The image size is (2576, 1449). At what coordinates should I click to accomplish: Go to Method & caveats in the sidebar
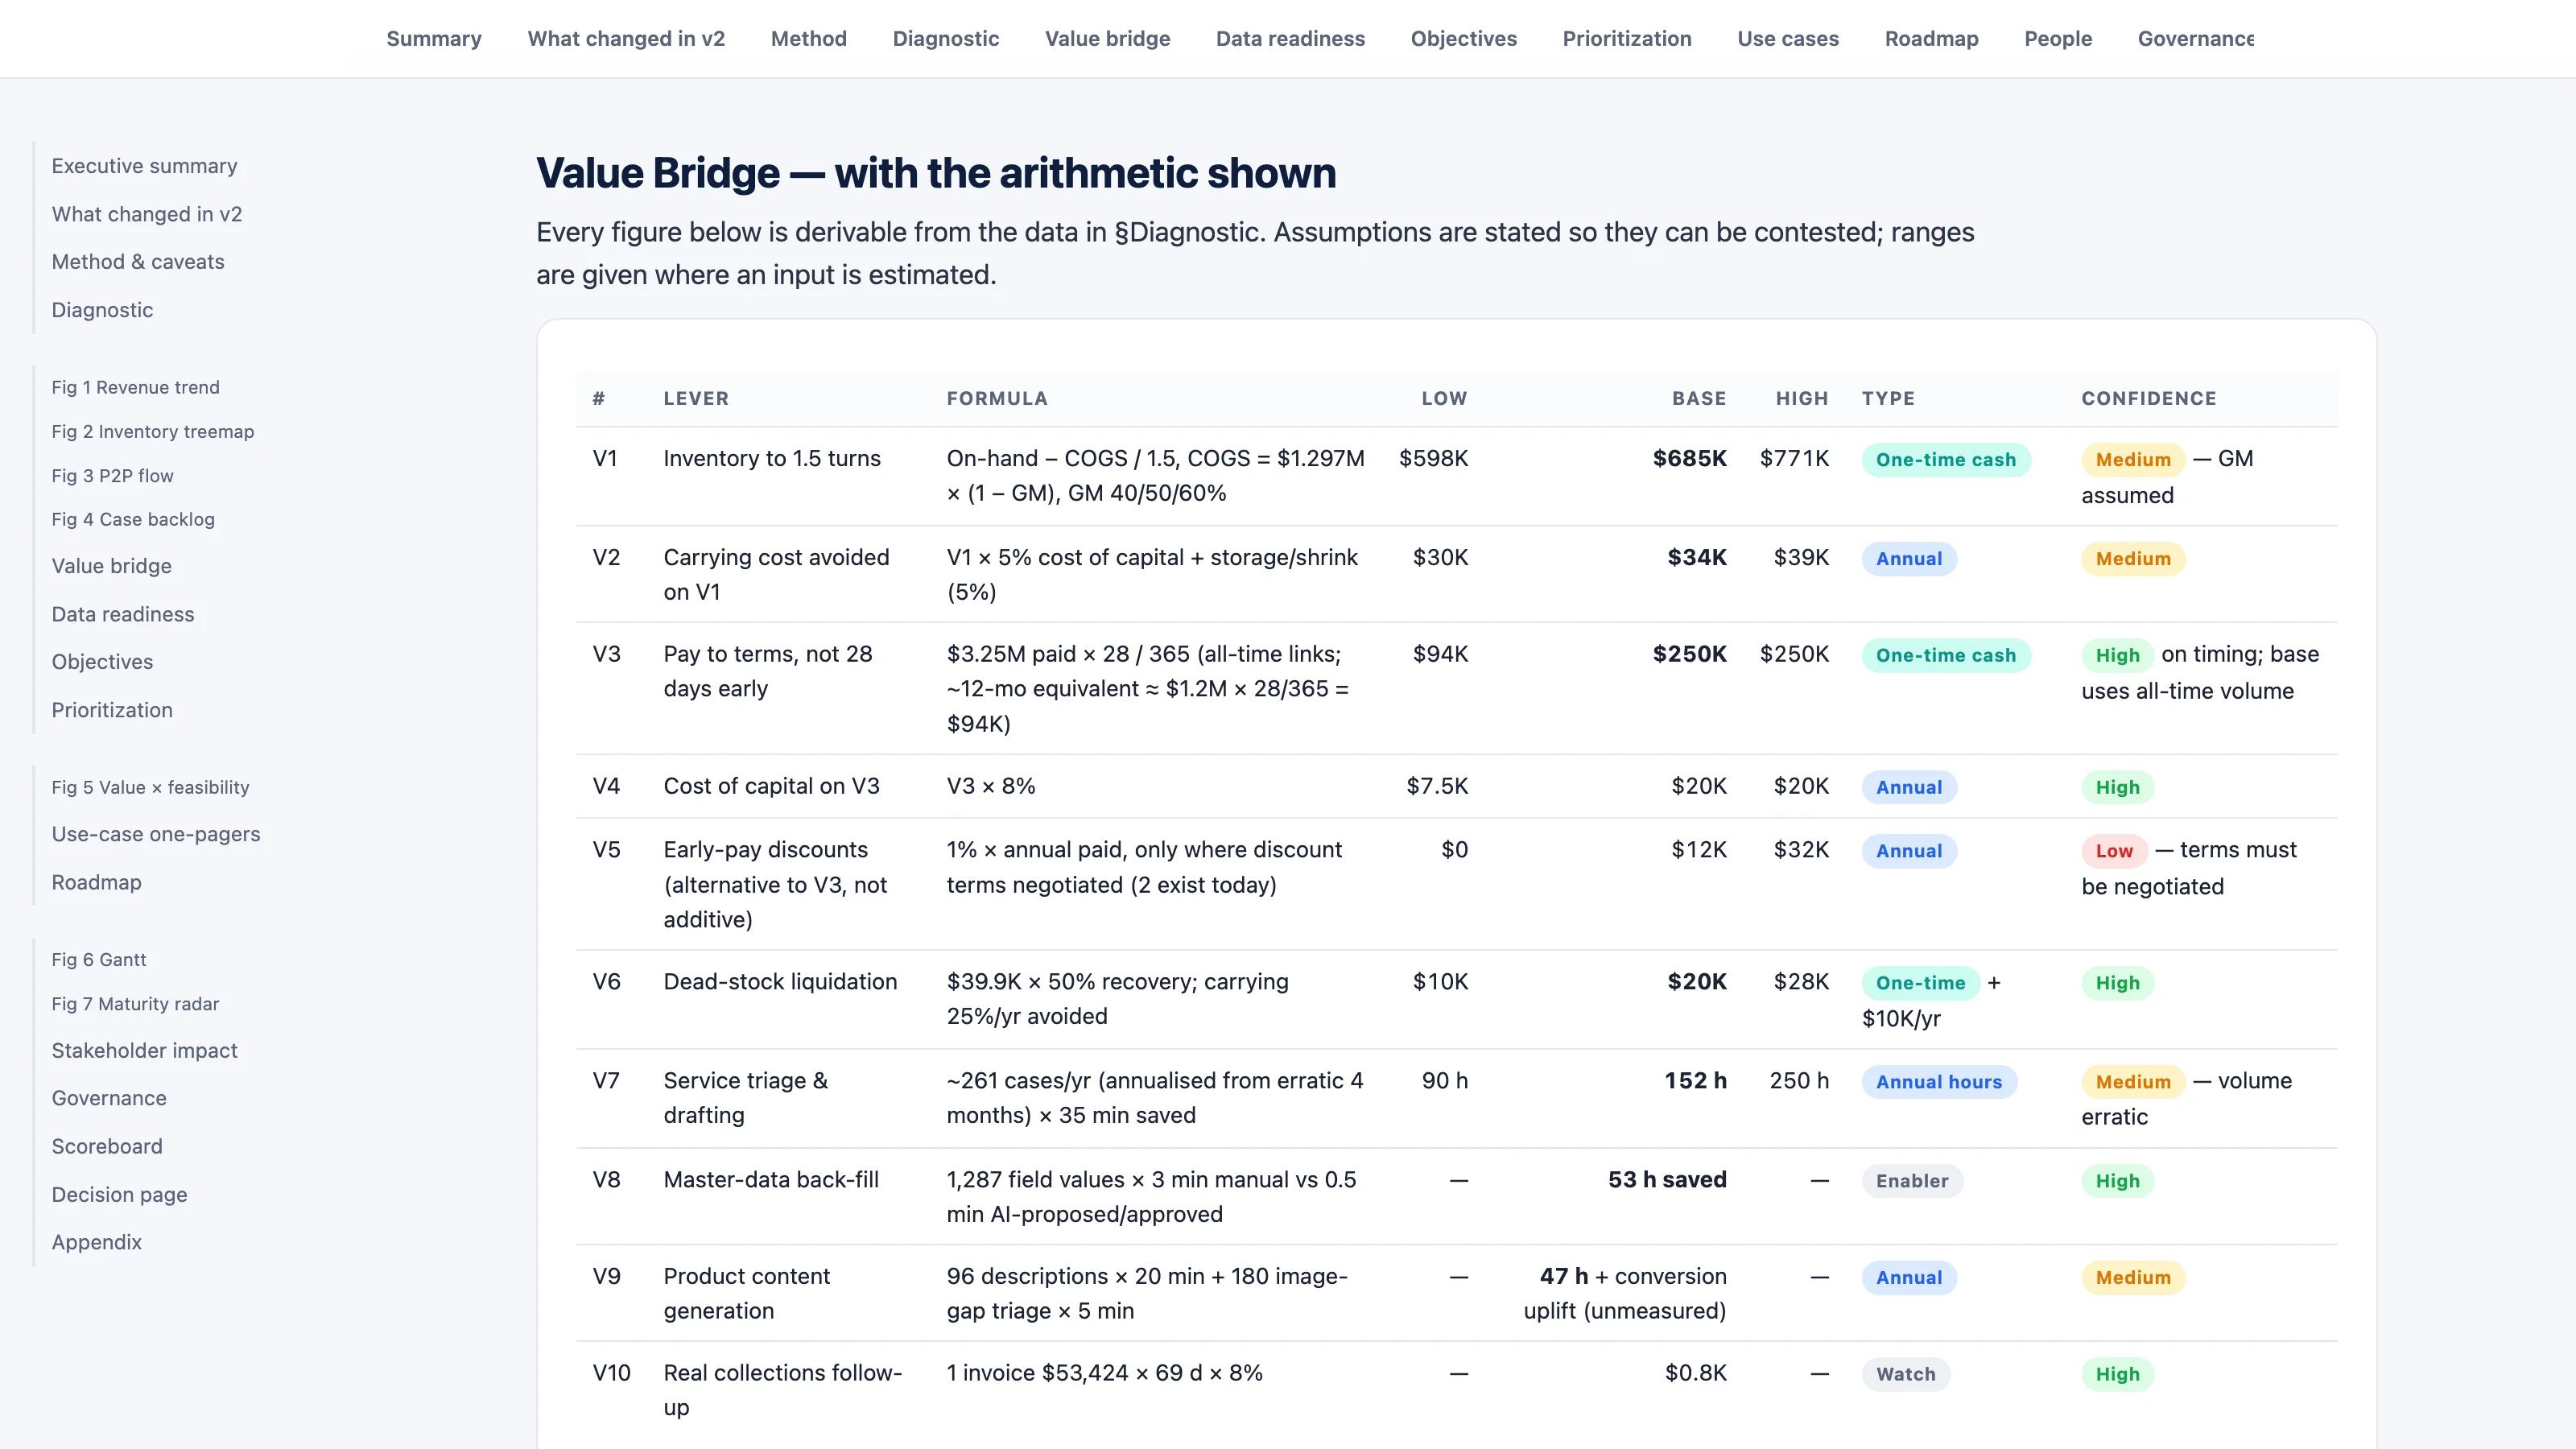point(138,262)
